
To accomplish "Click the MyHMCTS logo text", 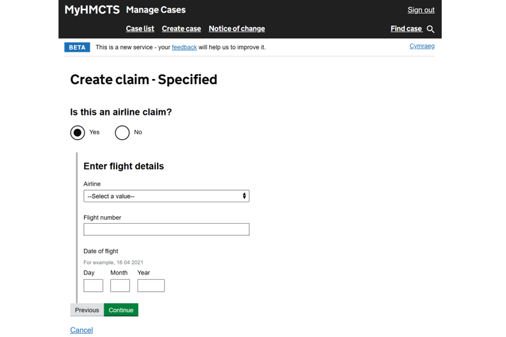I will tap(92, 9).
